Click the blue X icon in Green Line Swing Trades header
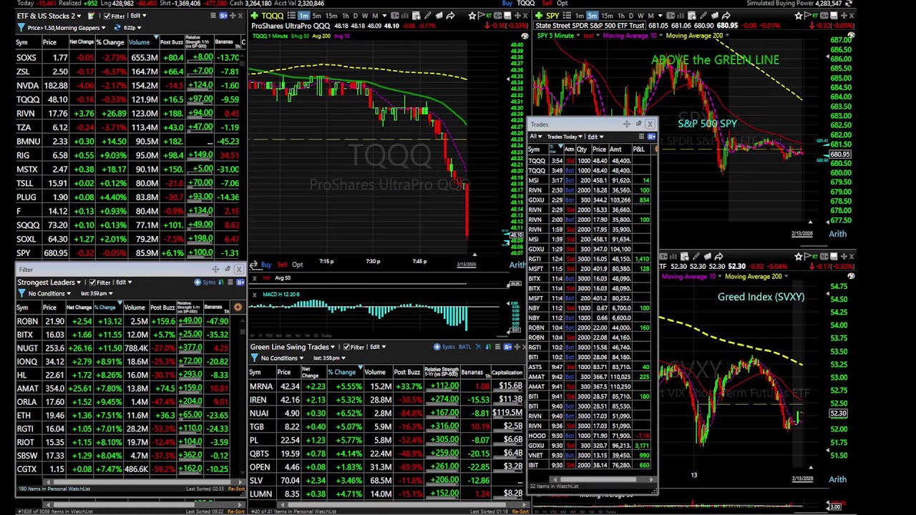This screenshot has width=916, height=515. (478, 347)
